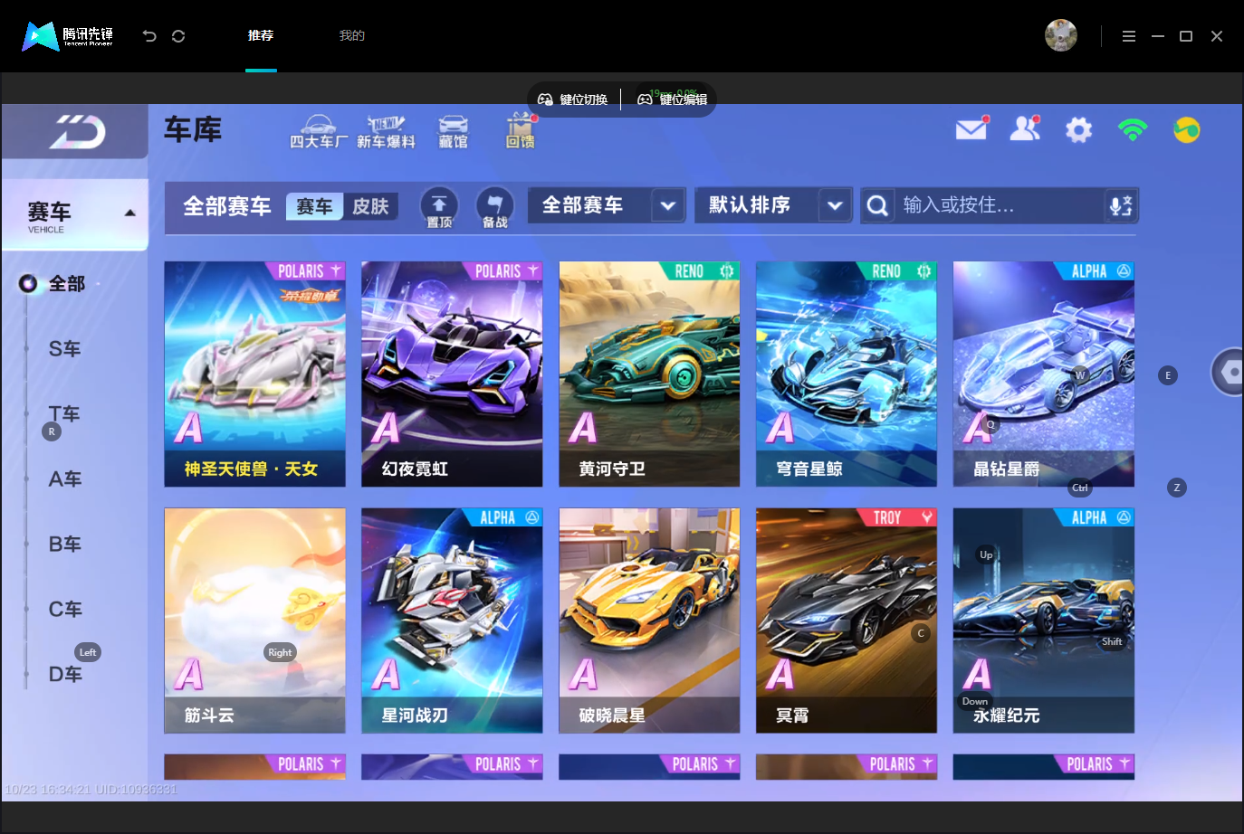The image size is (1244, 834).
Task: Select the 冥霄 car card
Action: click(x=847, y=621)
